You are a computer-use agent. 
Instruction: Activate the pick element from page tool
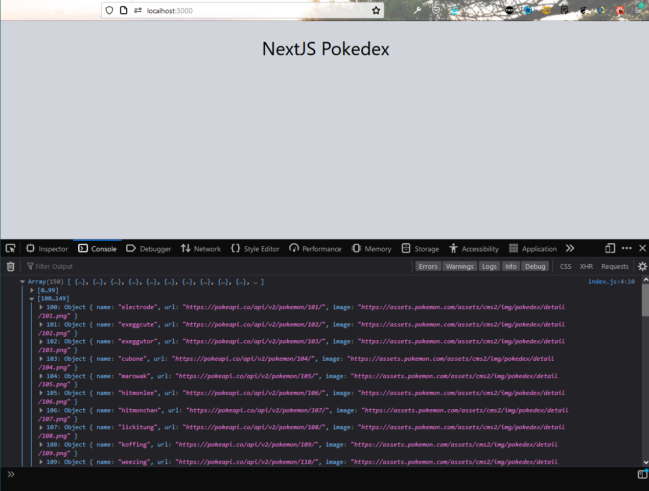tap(10, 248)
